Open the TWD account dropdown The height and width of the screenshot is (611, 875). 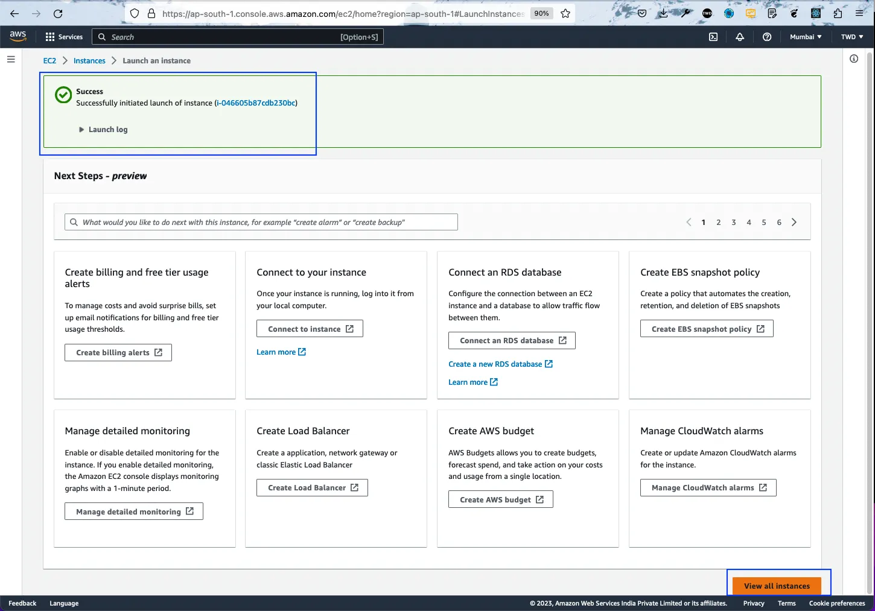[x=852, y=37]
